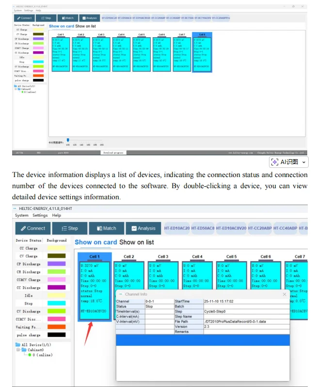The image size is (331, 387).
Task: Click StartTime value 25-11-10 15:17:02
Action: tap(247, 301)
